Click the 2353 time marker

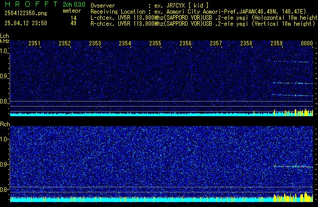[x=95, y=43]
